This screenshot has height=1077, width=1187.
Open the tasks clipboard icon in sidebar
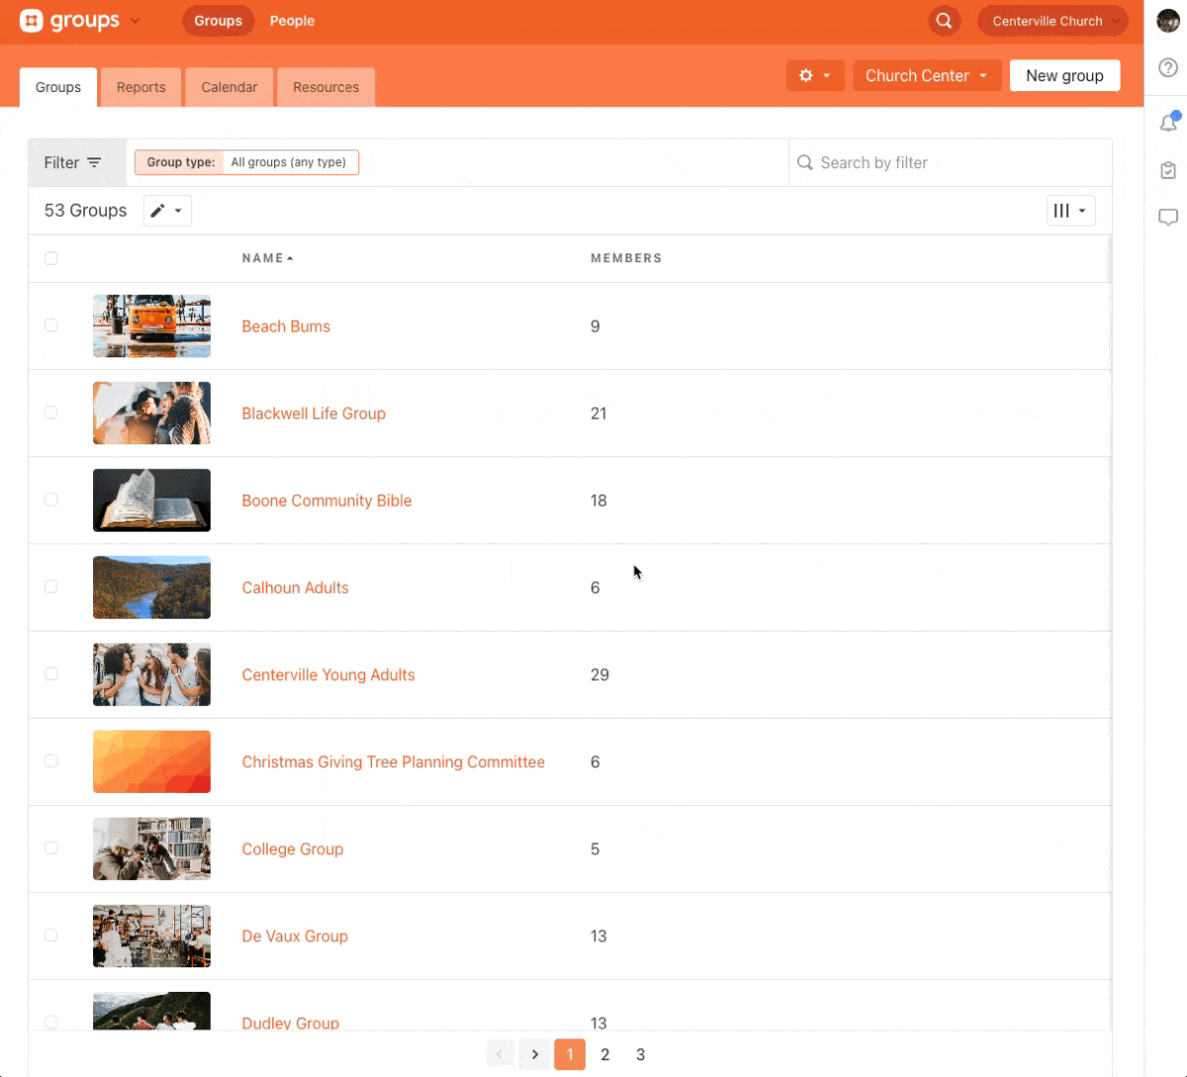point(1168,170)
